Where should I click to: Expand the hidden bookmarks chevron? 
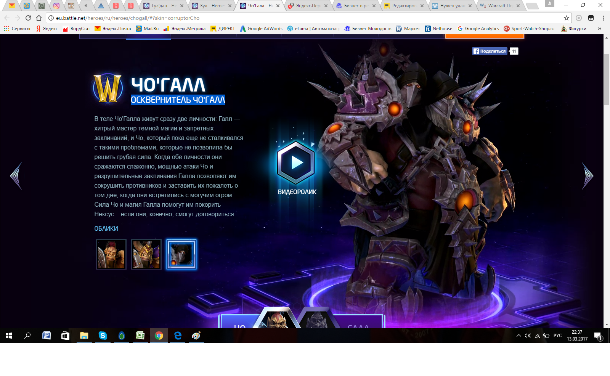[x=600, y=29]
